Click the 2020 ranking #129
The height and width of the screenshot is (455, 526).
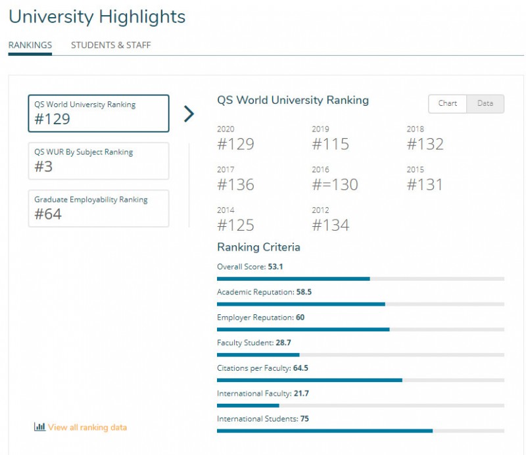(x=236, y=144)
